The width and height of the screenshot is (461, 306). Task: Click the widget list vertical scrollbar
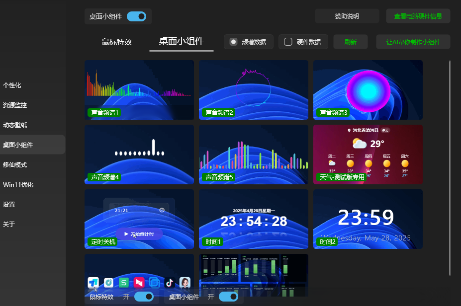(450, 168)
